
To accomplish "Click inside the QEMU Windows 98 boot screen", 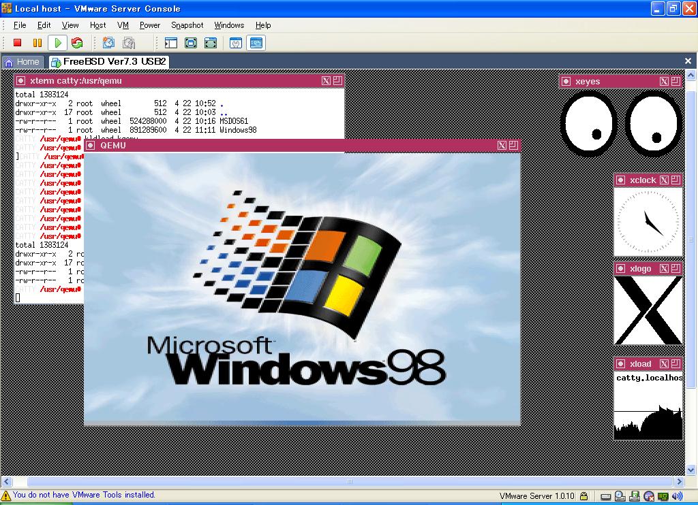I will coord(302,288).
